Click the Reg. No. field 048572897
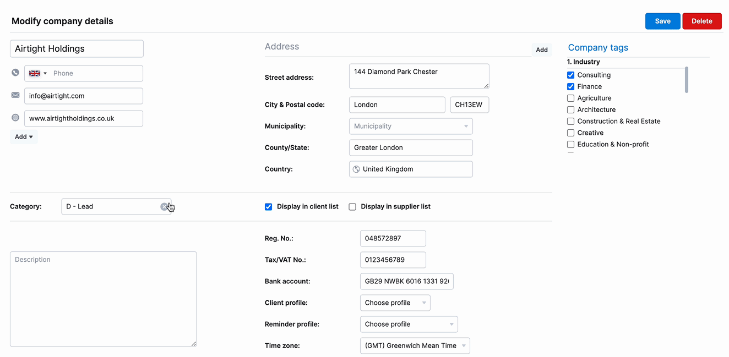This screenshot has width=729, height=357. point(393,238)
